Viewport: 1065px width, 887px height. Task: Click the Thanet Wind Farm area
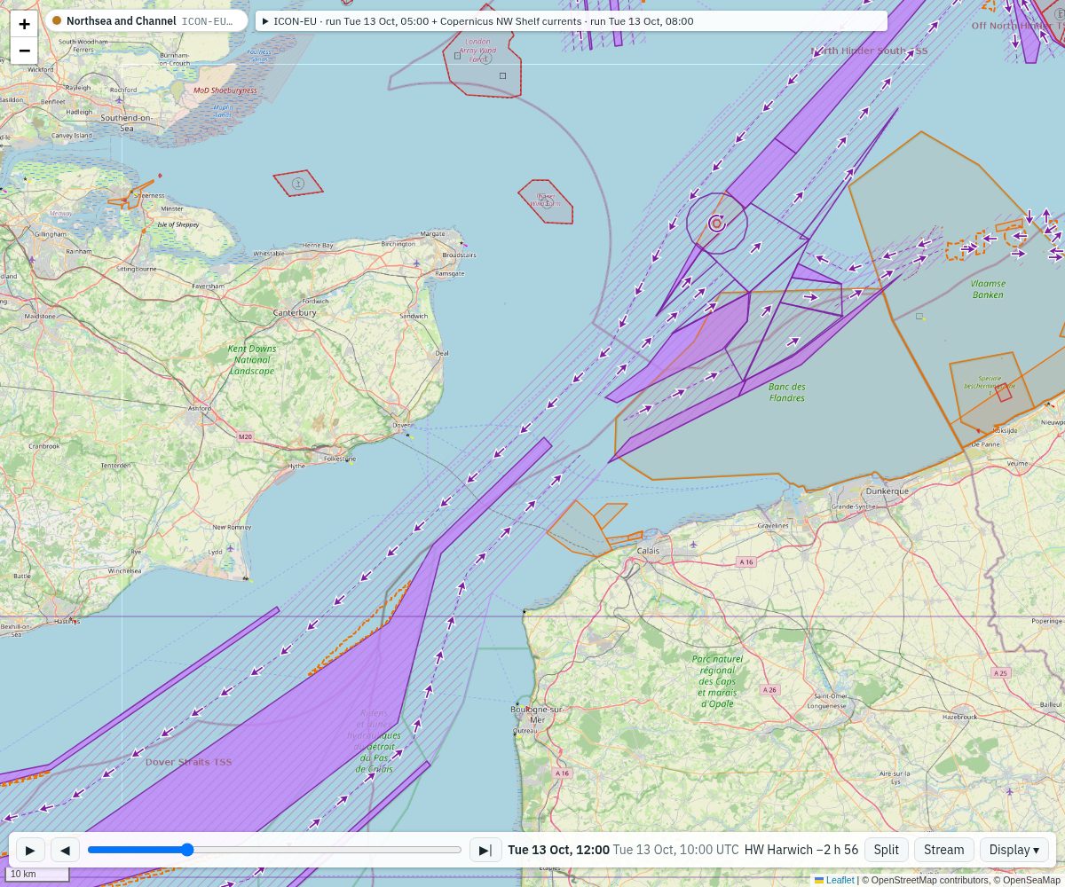point(545,200)
